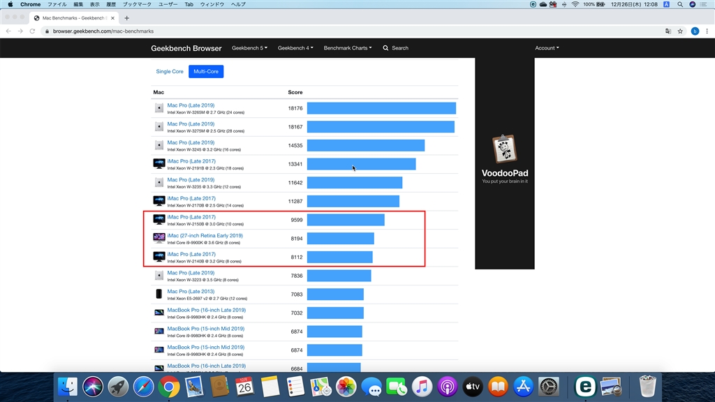
Task: Open Messages from the Dock
Action: click(371, 387)
